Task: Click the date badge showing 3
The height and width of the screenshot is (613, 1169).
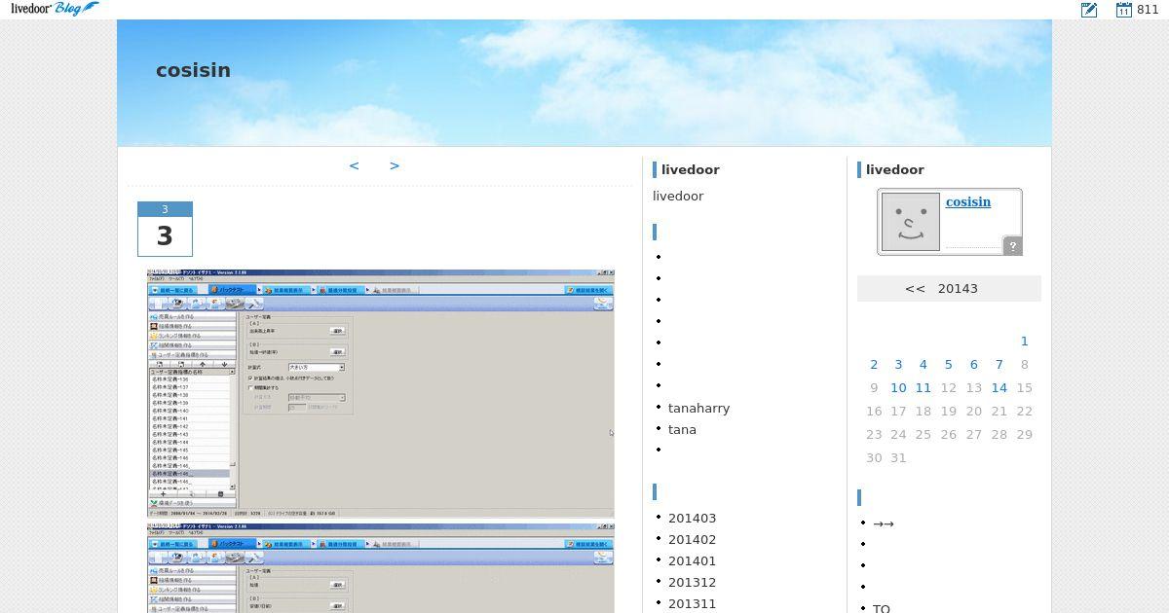Action: pos(165,229)
